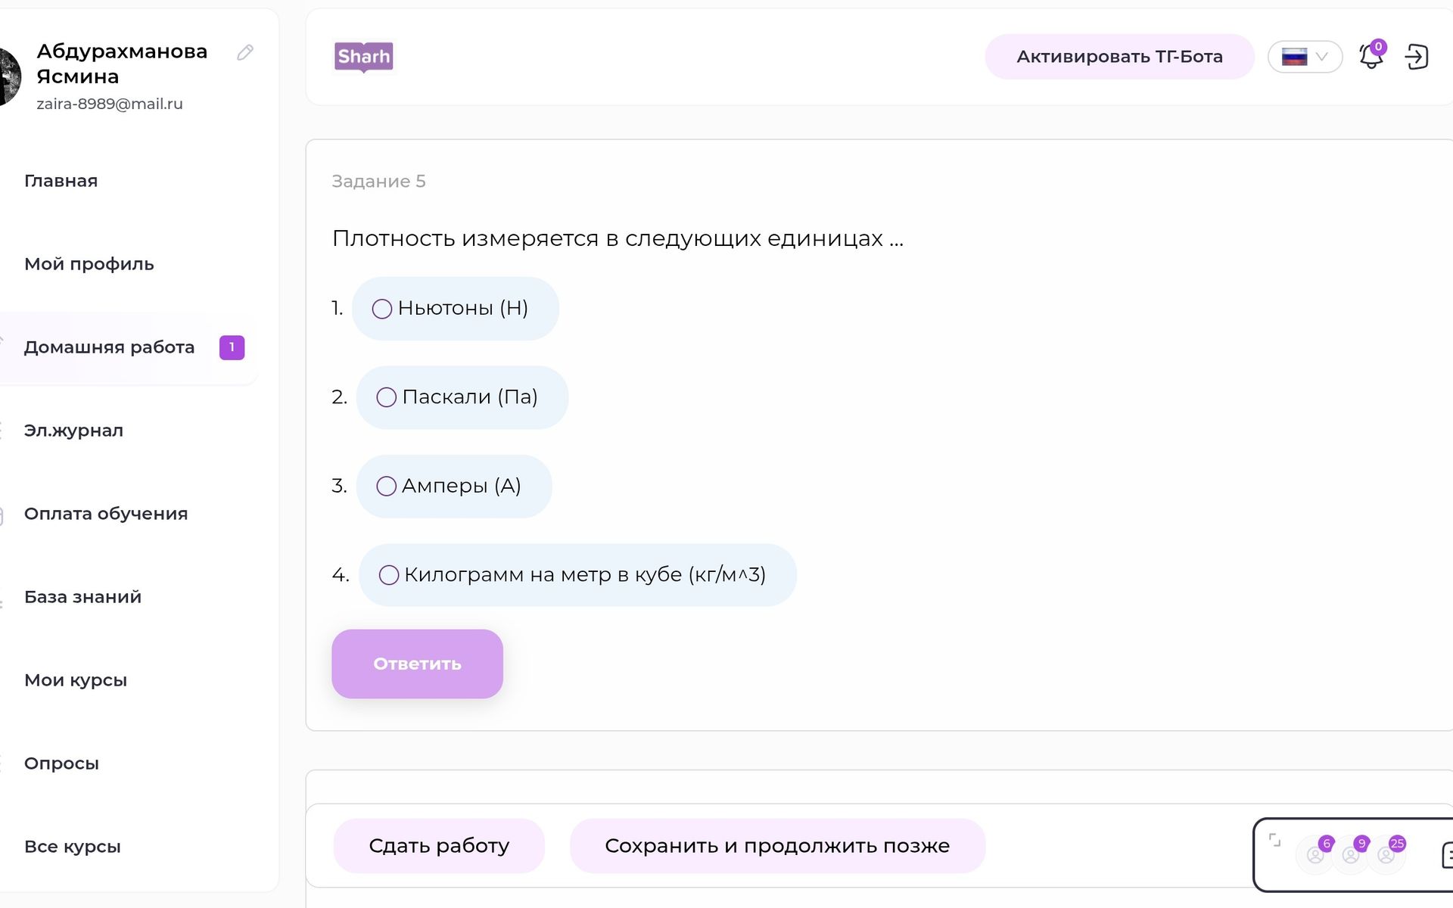Go to Эл.журнал in the sidebar
This screenshot has height=908, width=1453.
coord(73,431)
